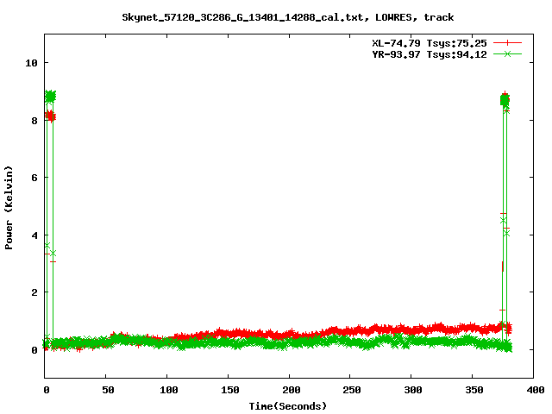552x414 pixels.
Task: Select legend entry YR-93.97 Tsys:94.12
Action: coord(430,54)
